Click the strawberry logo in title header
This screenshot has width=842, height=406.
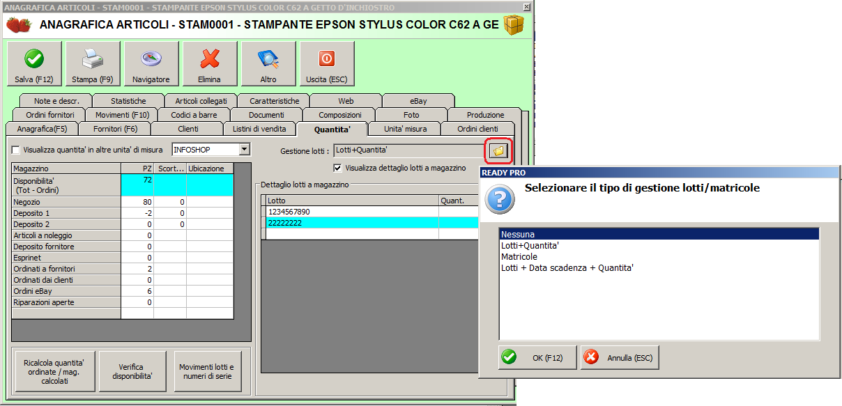pyautogui.click(x=19, y=25)
